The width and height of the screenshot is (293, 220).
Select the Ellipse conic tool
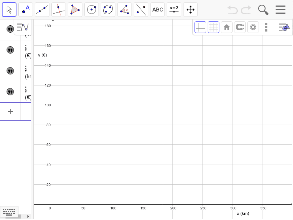pos(108,10)
